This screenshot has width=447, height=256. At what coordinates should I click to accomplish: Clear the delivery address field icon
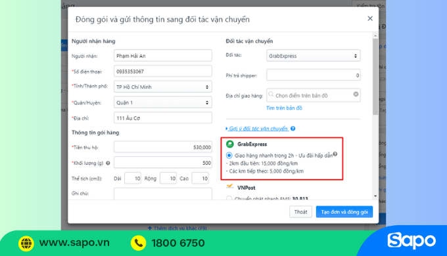tap(356, 95)
